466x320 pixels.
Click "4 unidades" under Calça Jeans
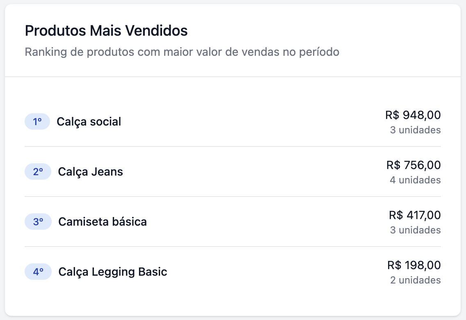(x=415, y=180)
